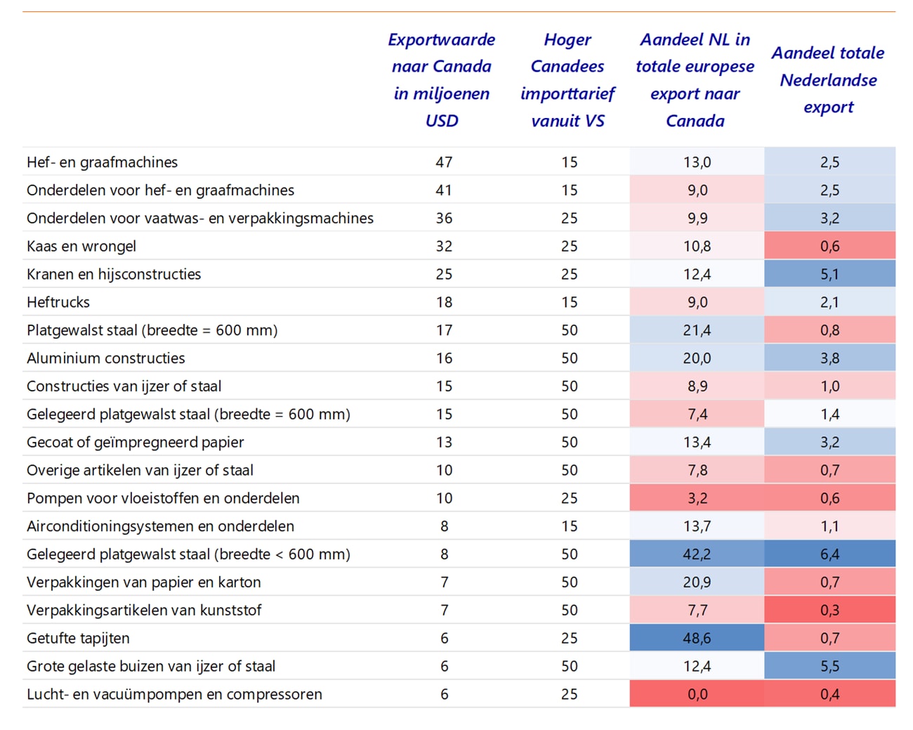Select the 'Hoger Canadees importtarief' column header
The height and width of the screenshot is (730, 913).
(567, 79)
